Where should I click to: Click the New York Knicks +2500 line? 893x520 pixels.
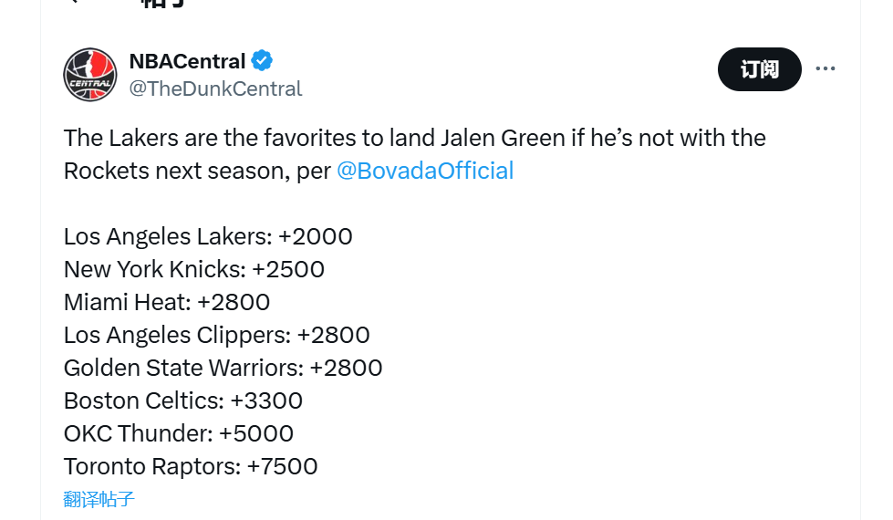pyautogui.click(x=194, y=269)
